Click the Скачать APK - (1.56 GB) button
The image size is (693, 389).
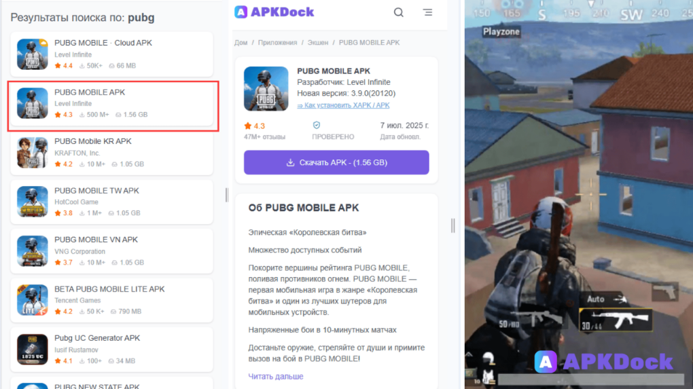[x=336, y=162]
